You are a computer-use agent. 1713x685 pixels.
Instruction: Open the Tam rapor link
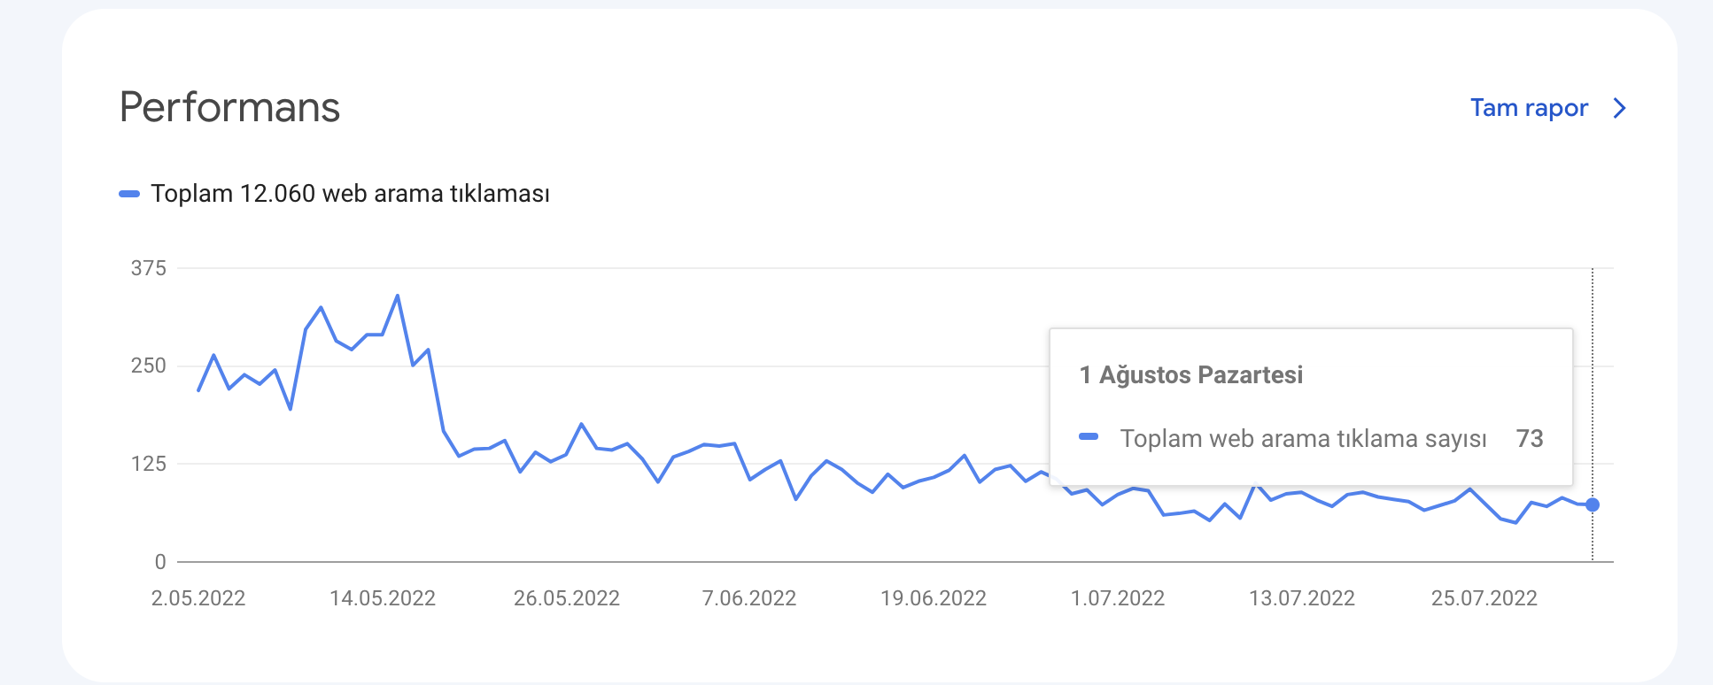[x=1529, y=108]
